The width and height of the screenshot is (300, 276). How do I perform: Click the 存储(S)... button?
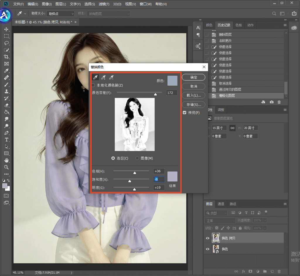click(193, 104)
